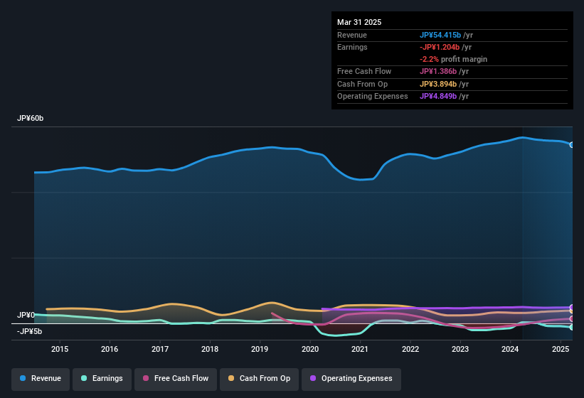Click the JP¥60b y-axis label
Image resolution: width=584 pixels, height=398 pixels.
coord(30,118)
